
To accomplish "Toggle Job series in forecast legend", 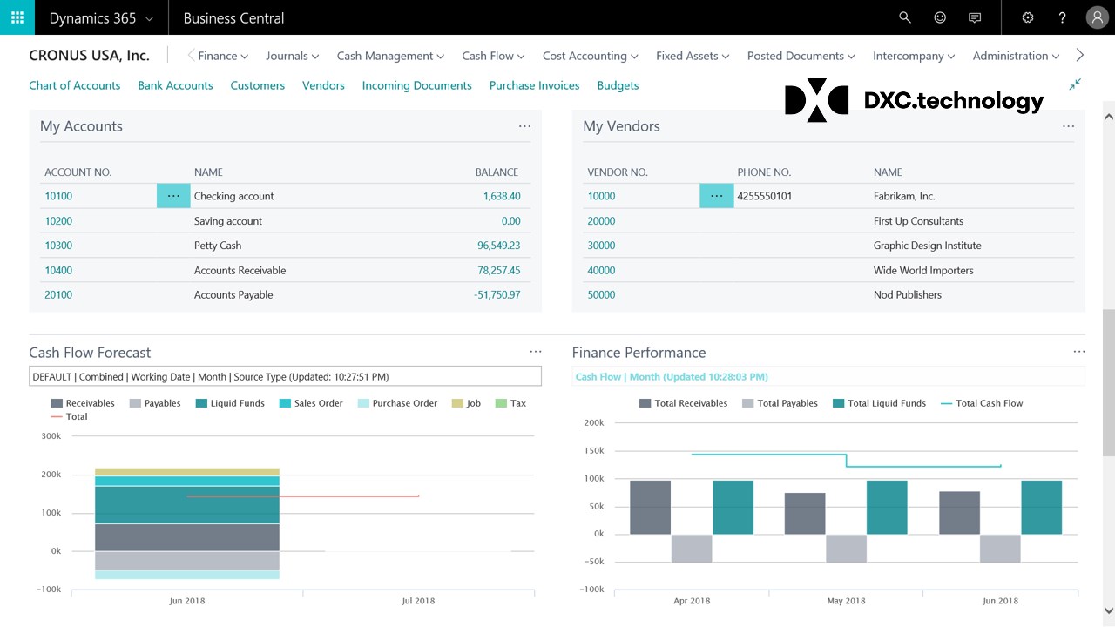I will pos(466,403).
